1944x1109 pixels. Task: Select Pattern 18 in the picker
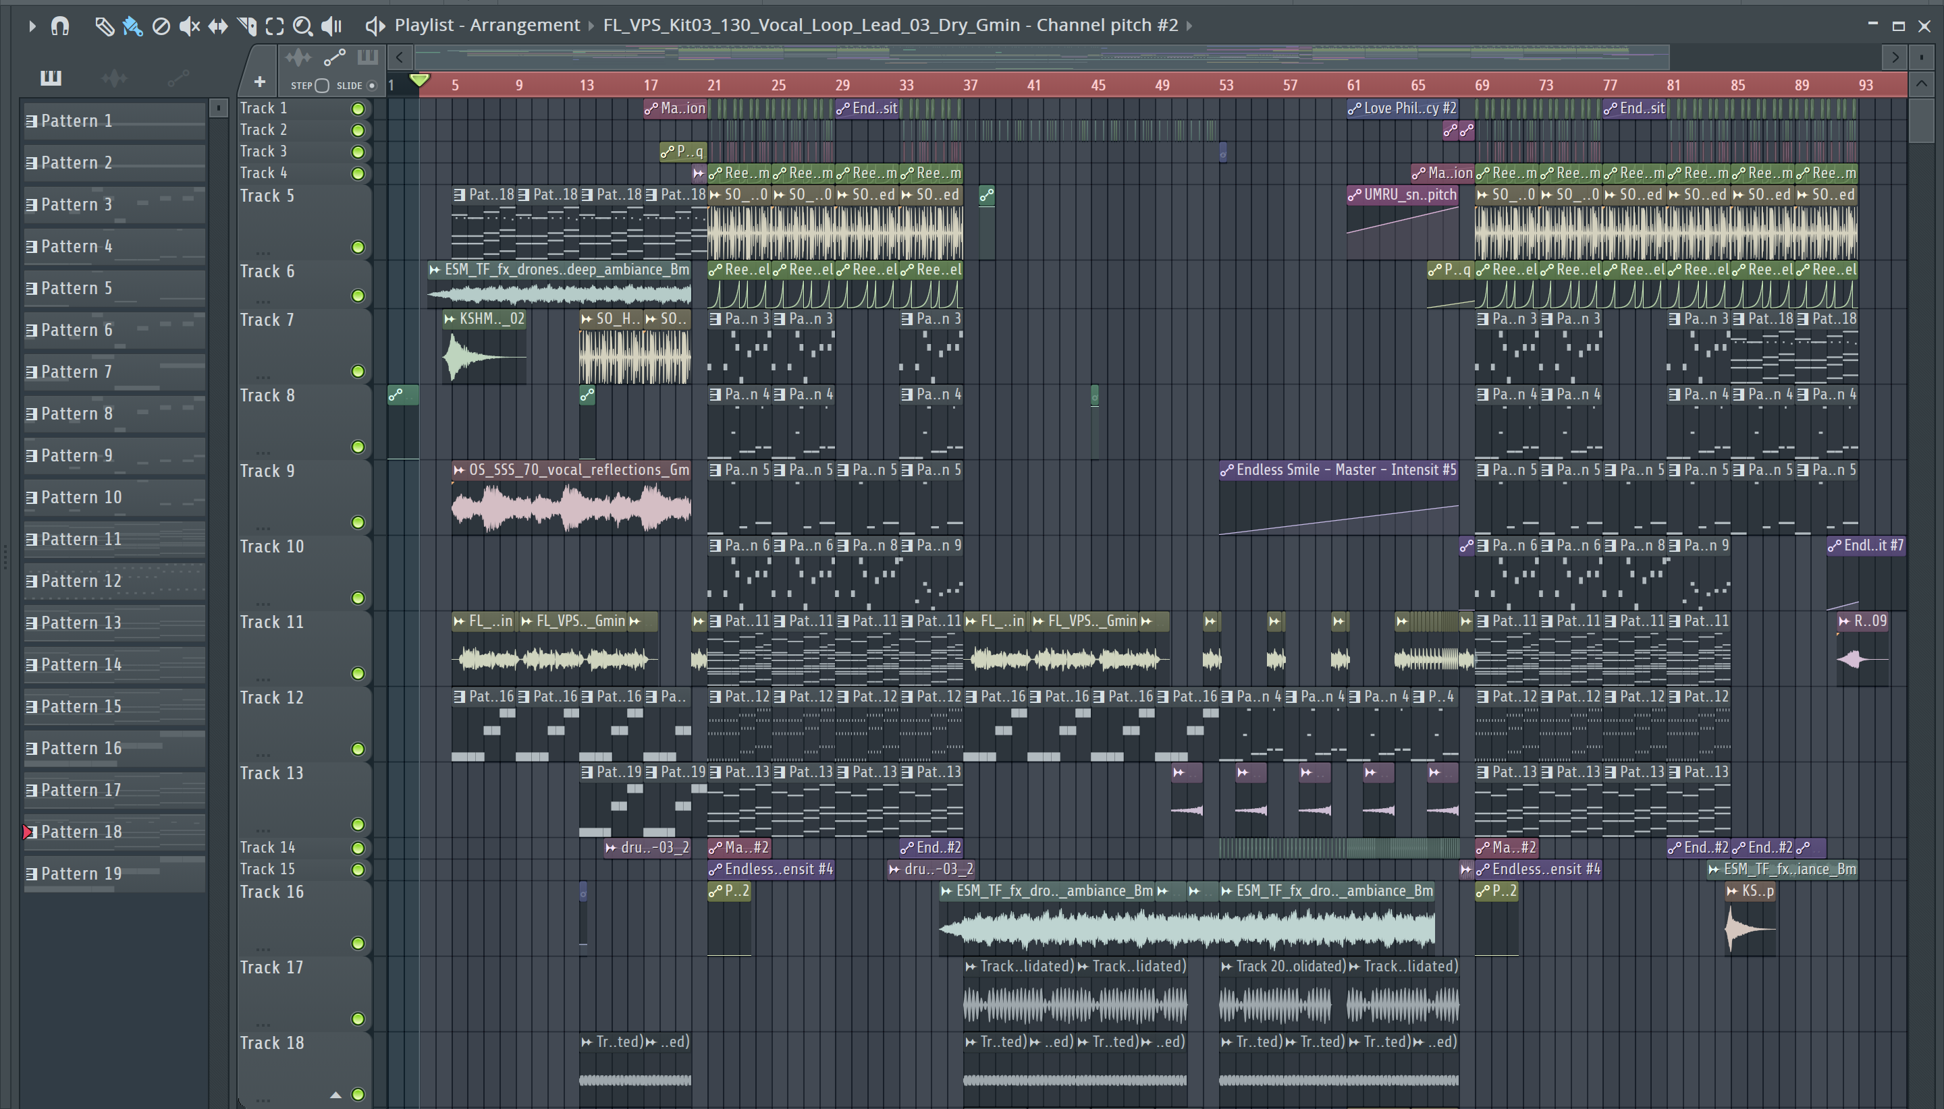click(x=114, y=832)
